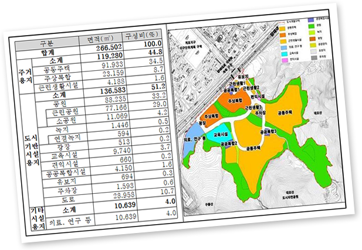Select the 근린생활시설 row label
Screen dimensions: 362x250
click(x=58, y=87)
